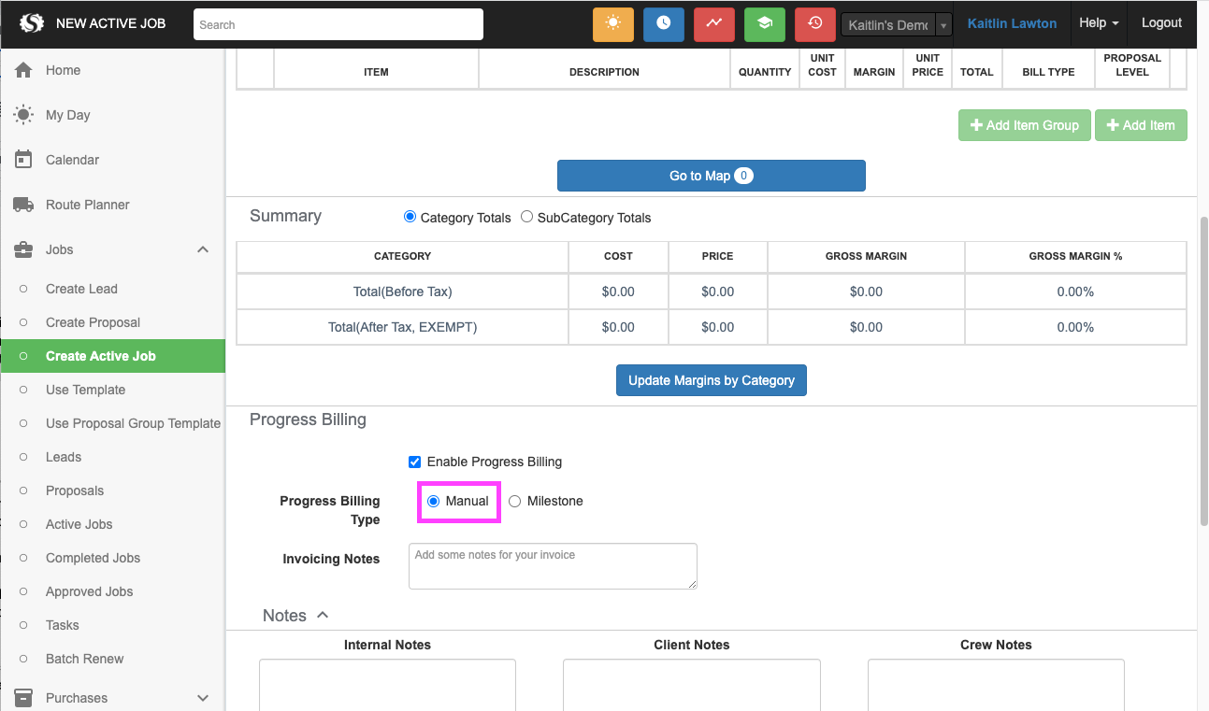
Task: Click the Invoicing Notes text area
Action: point(553,566)
